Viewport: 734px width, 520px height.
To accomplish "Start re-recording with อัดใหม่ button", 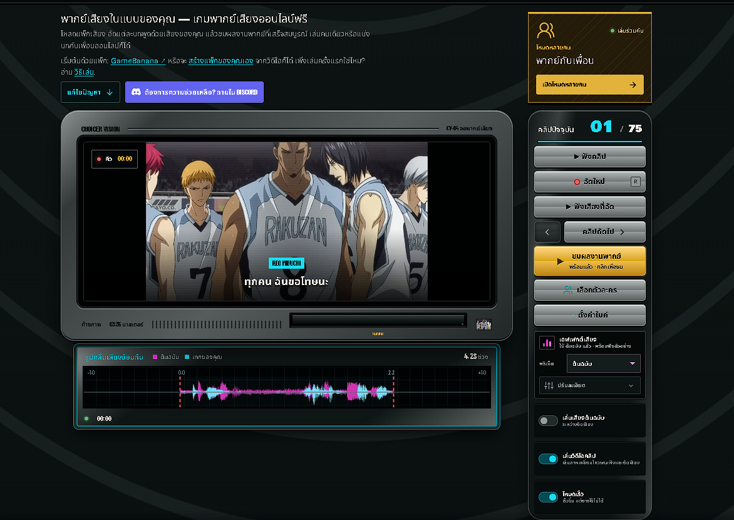I will [x=589, y=182].
